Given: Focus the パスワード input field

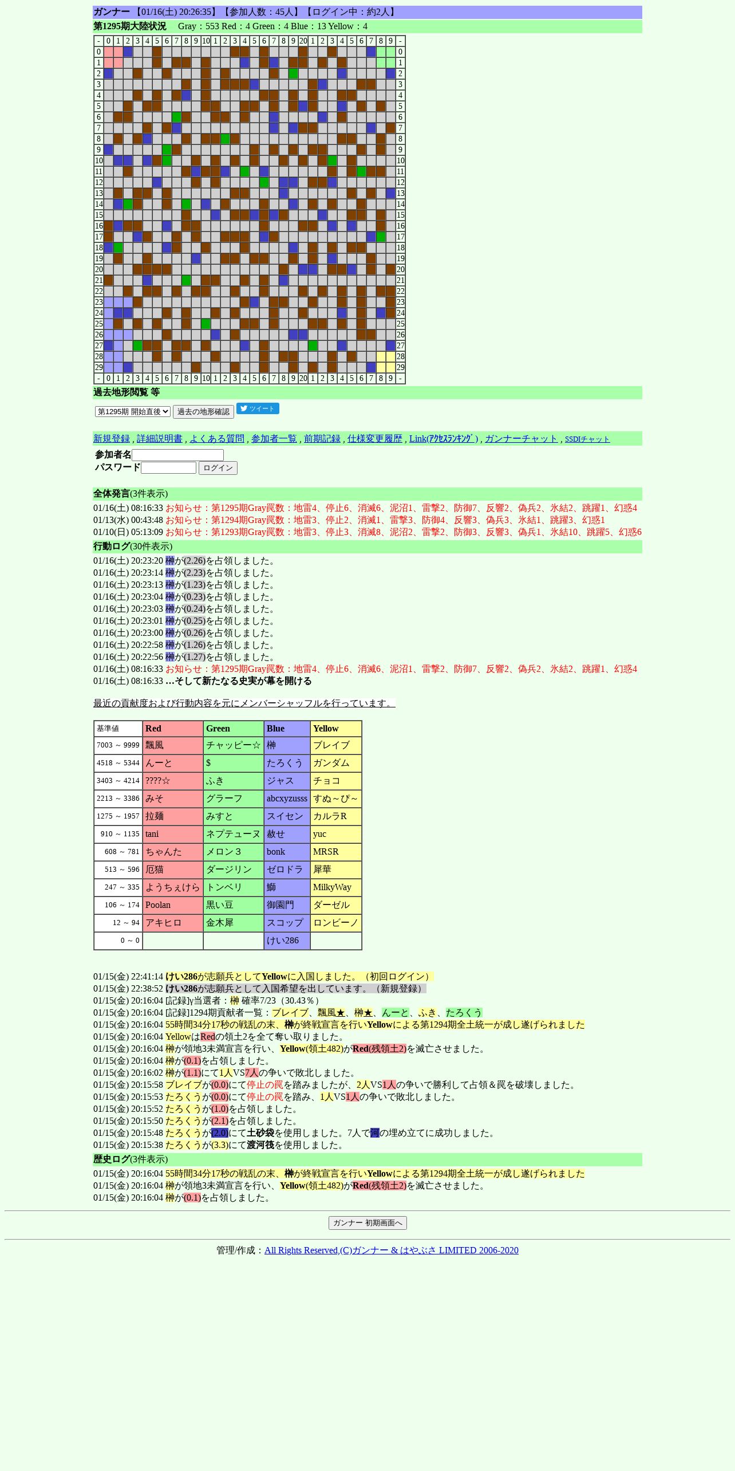Looking at the screenshot, I should 168,468.
